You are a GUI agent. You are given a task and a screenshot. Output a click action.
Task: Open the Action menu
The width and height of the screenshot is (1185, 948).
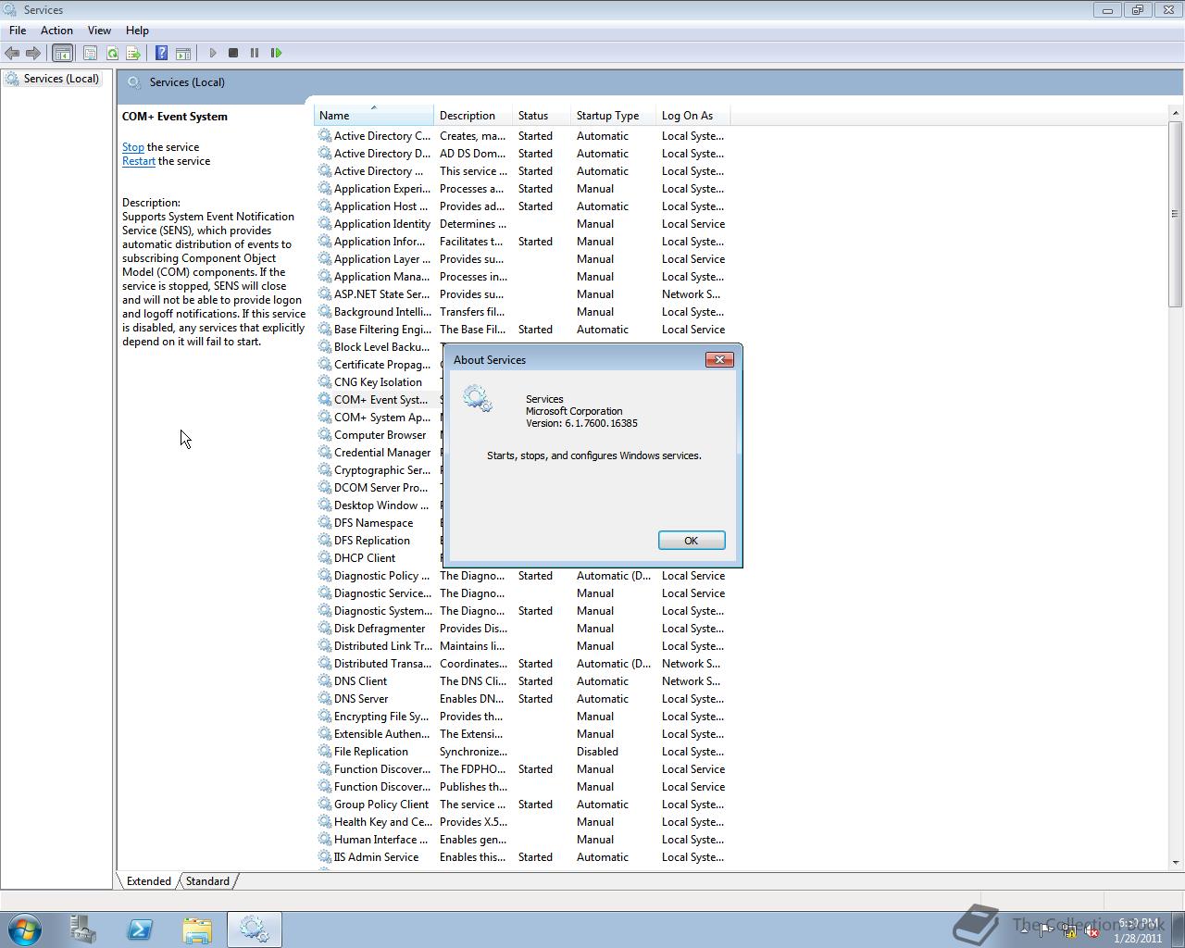point(56,31)
